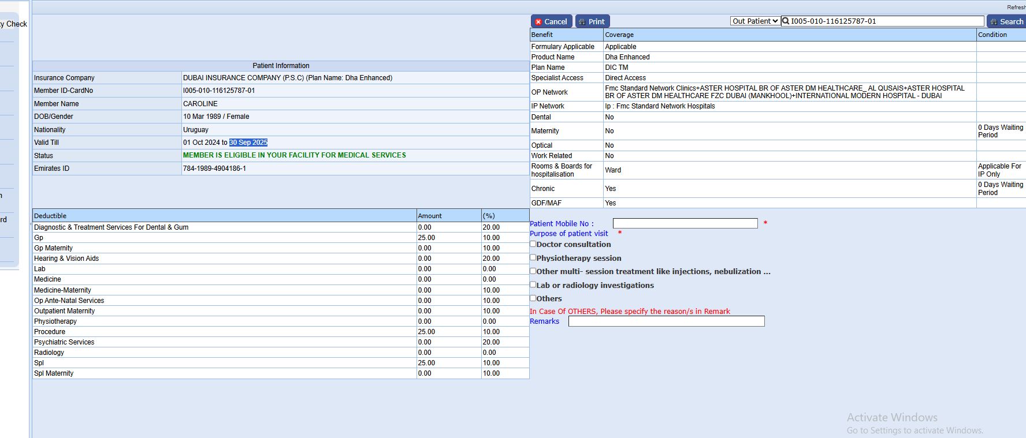Viewport: 1026px width, 438px height.
Task: Click the Amount column header
Action: [x=429, y=216]
